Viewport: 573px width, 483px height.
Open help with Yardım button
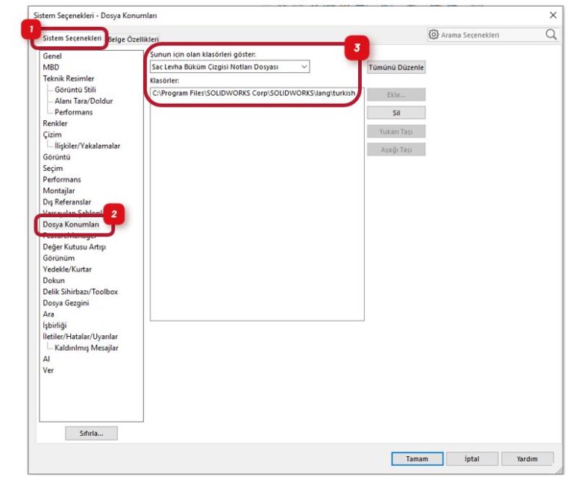(x=527, y=458)
